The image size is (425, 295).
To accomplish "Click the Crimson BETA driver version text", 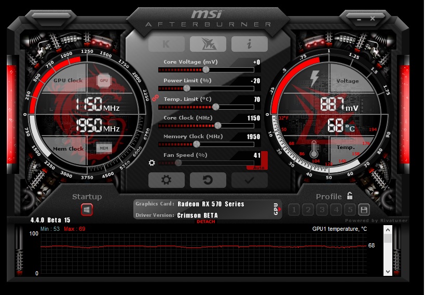I will click(x=197, y=215).
